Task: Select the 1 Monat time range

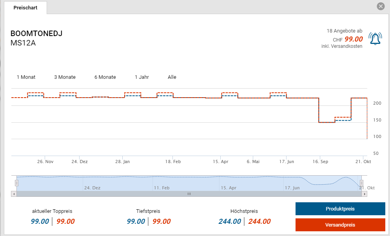Action: (x=26, y=77)
